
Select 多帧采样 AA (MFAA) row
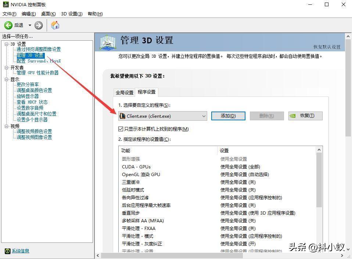[x=217, y=221]
